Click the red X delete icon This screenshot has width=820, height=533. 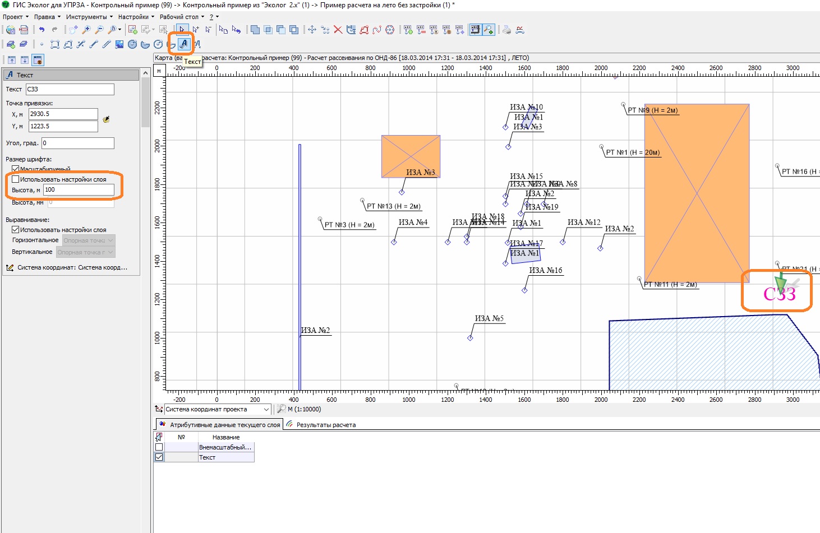[x=338, y=30]
